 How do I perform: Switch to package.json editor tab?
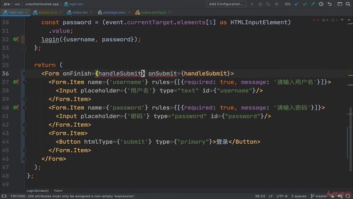pos(114,12)
